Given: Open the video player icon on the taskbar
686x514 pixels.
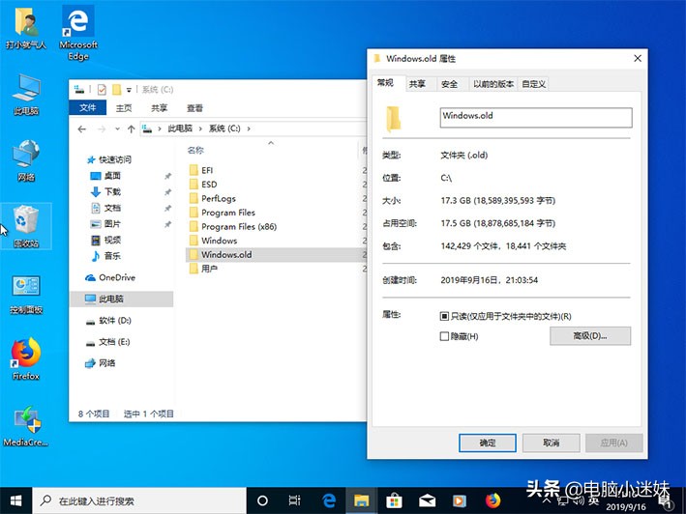Looking at the screenshot, I should coord(460,500).
